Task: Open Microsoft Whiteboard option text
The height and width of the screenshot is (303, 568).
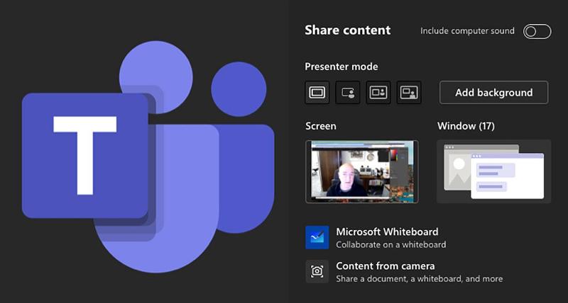Action: click(x=387, y=231)
